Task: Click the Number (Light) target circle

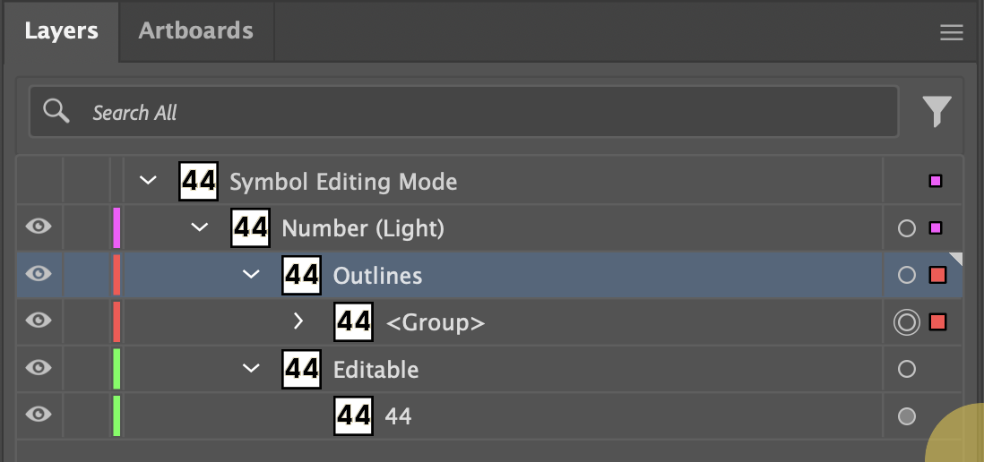Action: (906, 228)
